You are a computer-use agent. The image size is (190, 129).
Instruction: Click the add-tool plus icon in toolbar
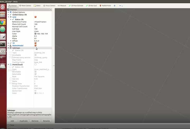115,6
